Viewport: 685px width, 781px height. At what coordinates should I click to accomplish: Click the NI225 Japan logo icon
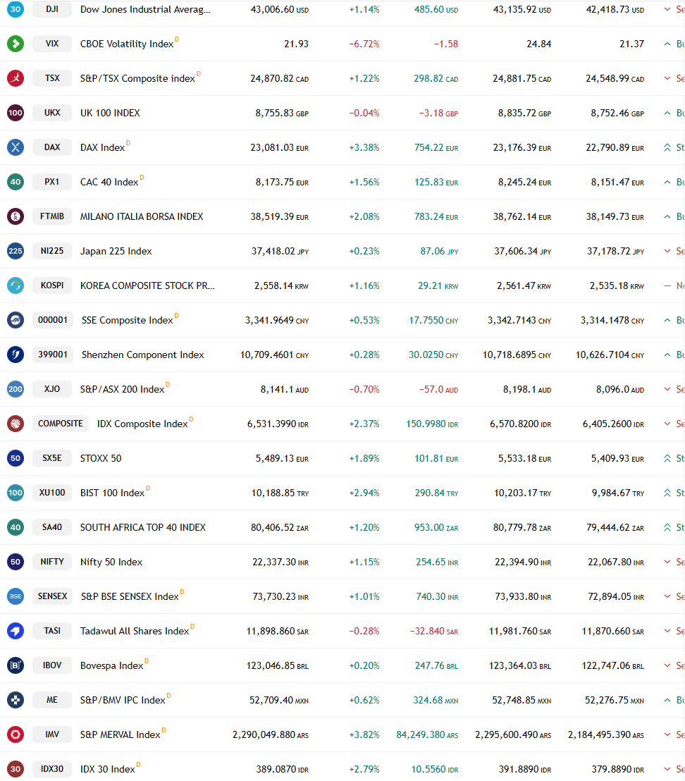click(16, 251)
